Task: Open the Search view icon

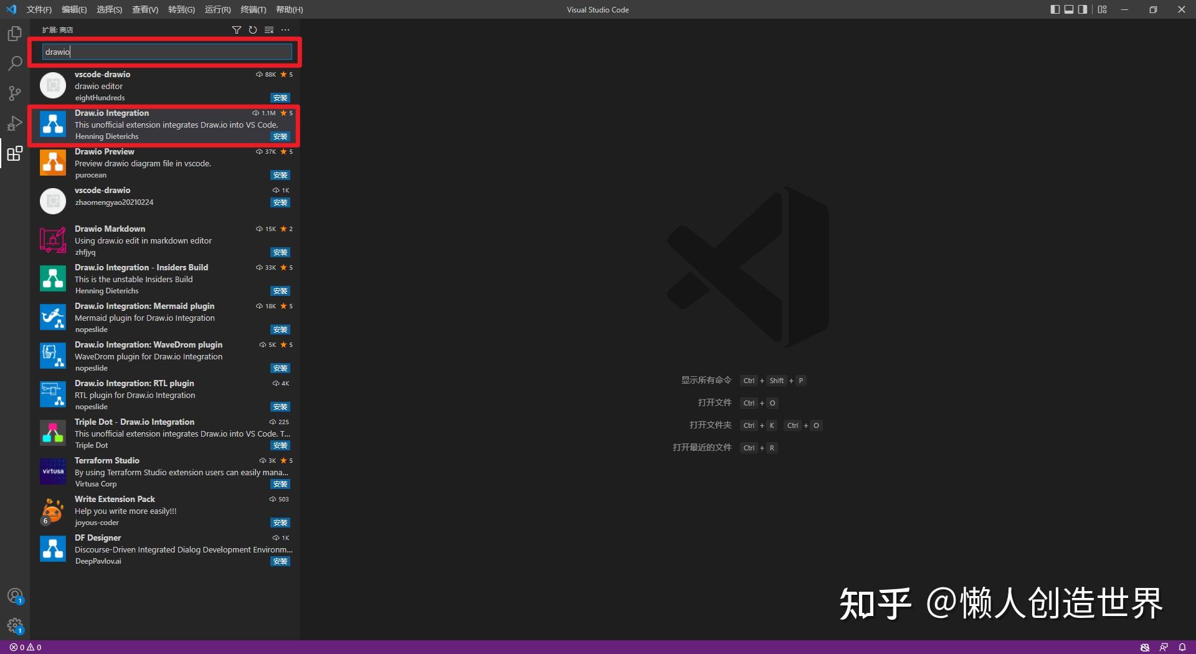Action: pyautogui.click(x=14, y=63)
